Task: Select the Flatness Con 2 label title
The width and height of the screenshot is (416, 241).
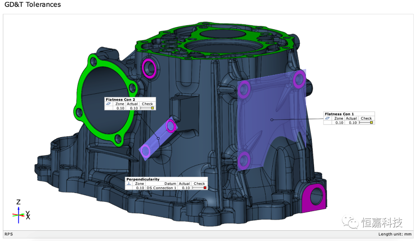Action: click(x=120, y=100)
